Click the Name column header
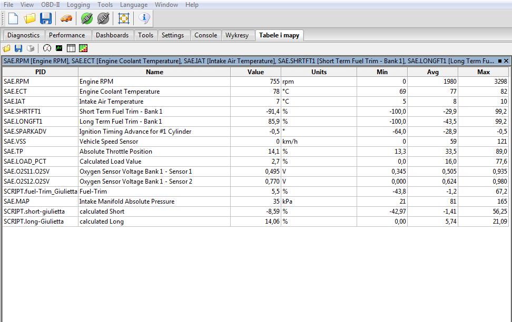512x322 pixels. tap(154, 72)
